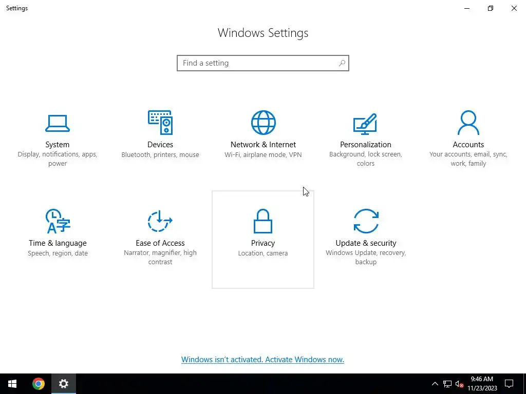Open Time & language clock icon
Screen dimensions: 526x394
point(58,221)
